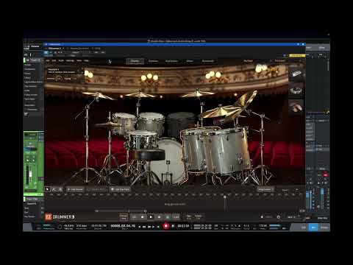Viewport: 353px width, 265px height.
Task: Click the Tempo value in EZdrummer transport
Action: point(198,217)
